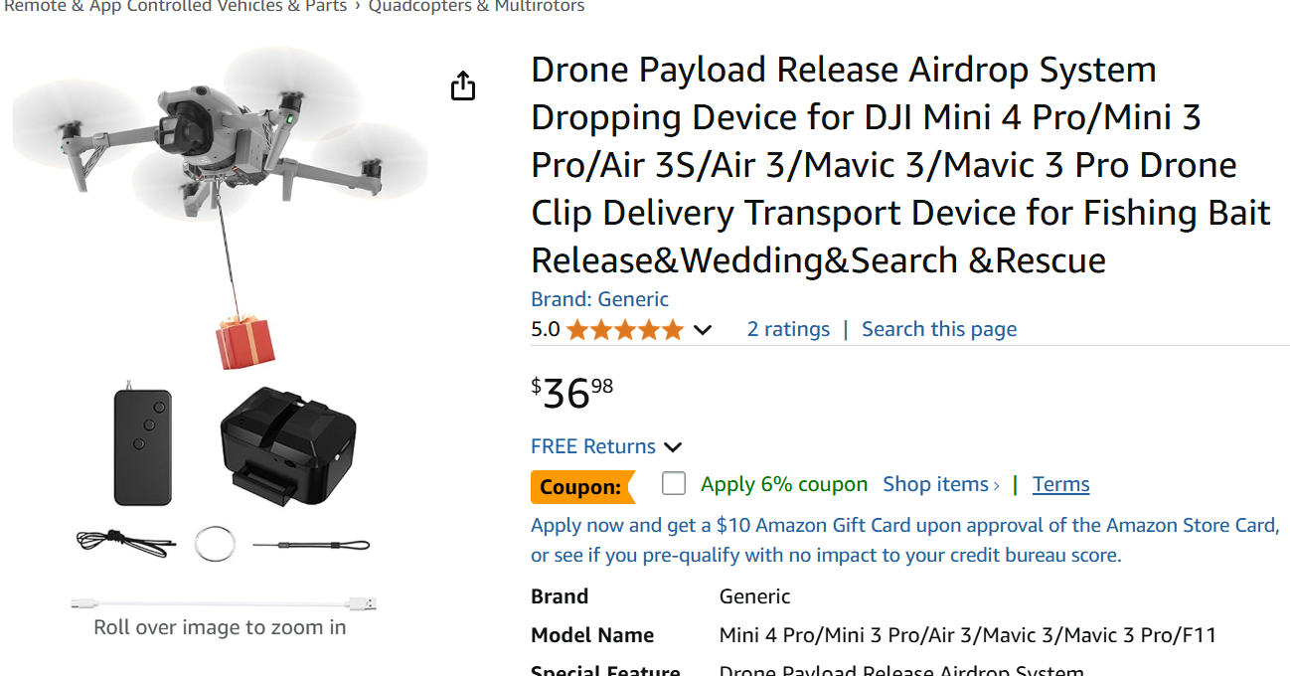Open coupon Terms link
Image resolution: width=1290 pixels, height=676 pixels.
coord(1060,484)
